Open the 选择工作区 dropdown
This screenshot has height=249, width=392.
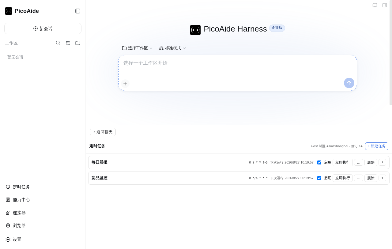(137, 48)
